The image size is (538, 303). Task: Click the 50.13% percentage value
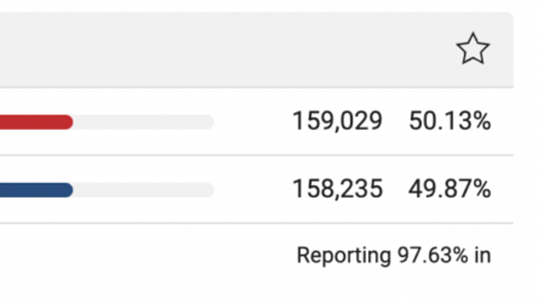tap(450, 121)
